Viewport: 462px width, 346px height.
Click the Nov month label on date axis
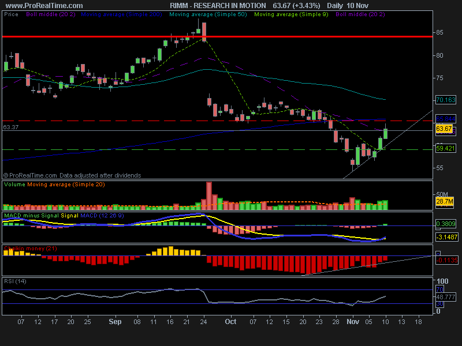click(x=353, y=322)
